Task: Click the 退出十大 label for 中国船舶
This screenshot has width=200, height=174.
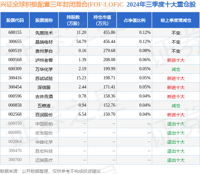Action: pos(176,124)
